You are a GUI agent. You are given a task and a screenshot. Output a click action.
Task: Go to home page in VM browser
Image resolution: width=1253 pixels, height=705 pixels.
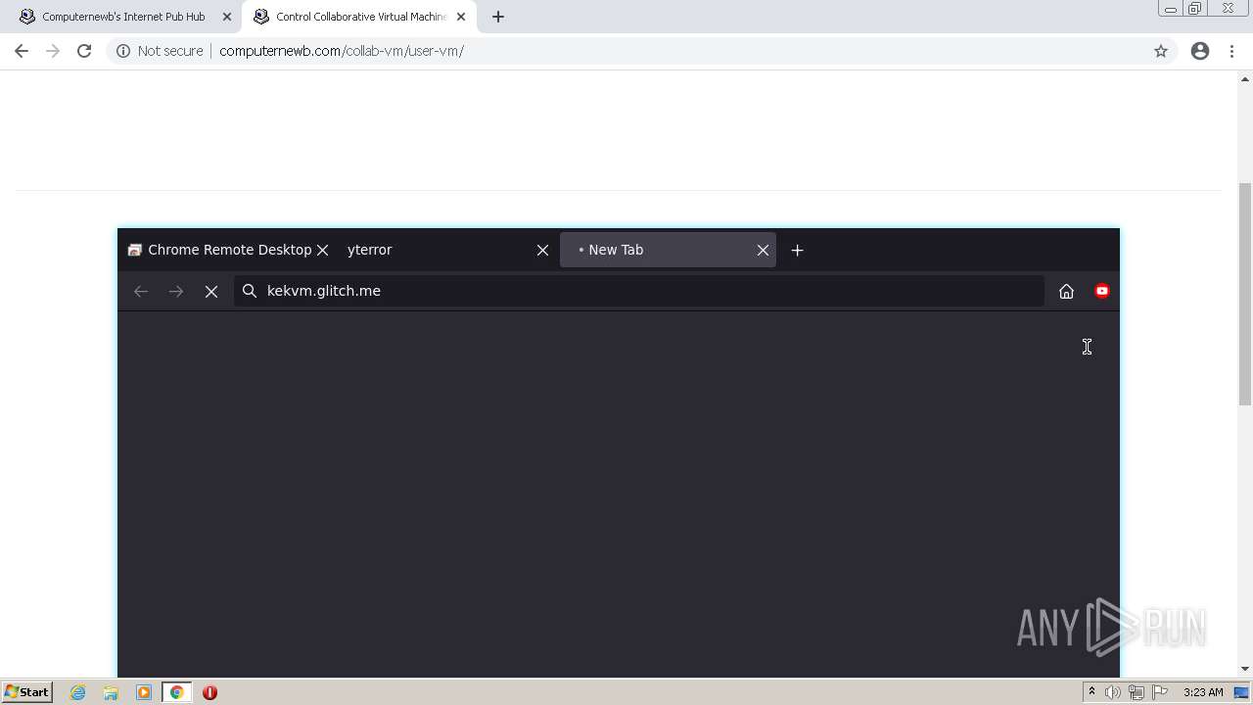pos(1067,291)
